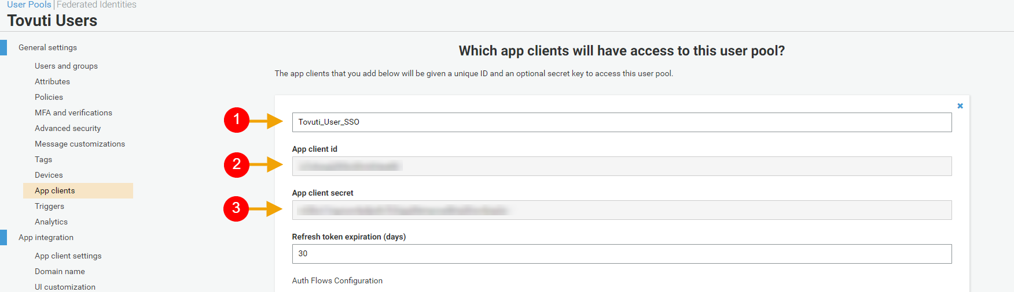The height and width of the screenshot is (292, 1014).
Task: Open Users and groups settings
Action: pos(66,66)
